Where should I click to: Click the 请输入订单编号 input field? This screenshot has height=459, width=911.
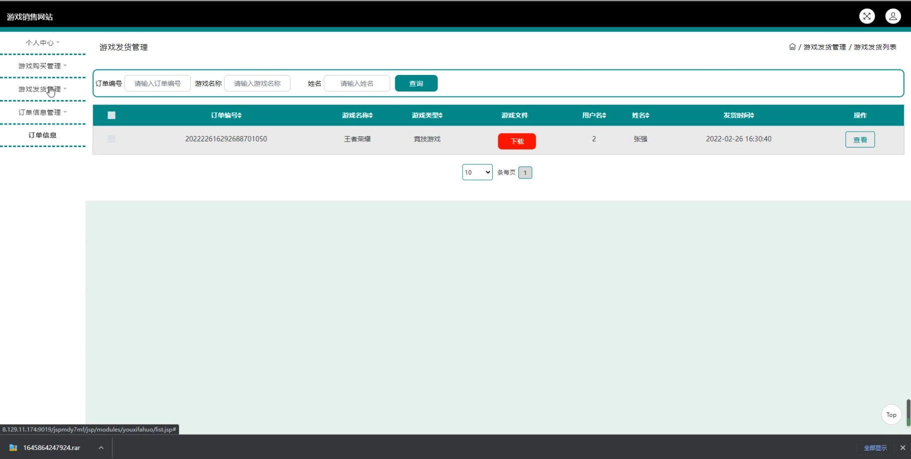click(x=157, y=83)
